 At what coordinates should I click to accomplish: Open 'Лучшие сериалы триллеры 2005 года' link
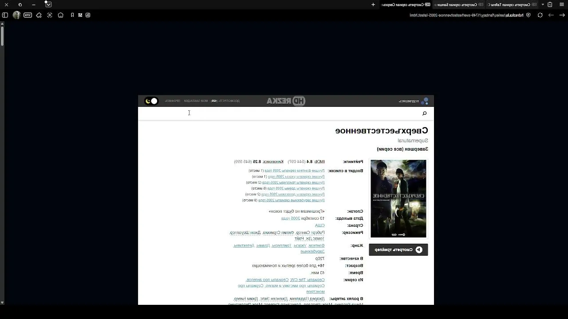293,183
